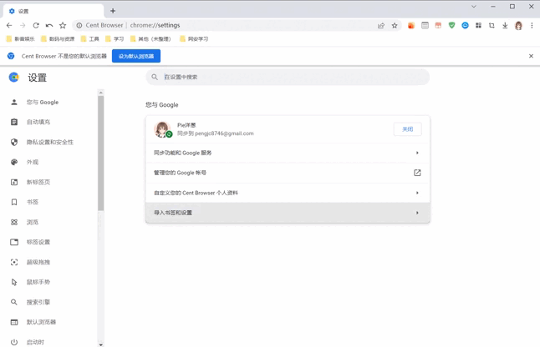
Task: Click the green shield extension icon
Action: pyautogui.click(x=451, y=25)
